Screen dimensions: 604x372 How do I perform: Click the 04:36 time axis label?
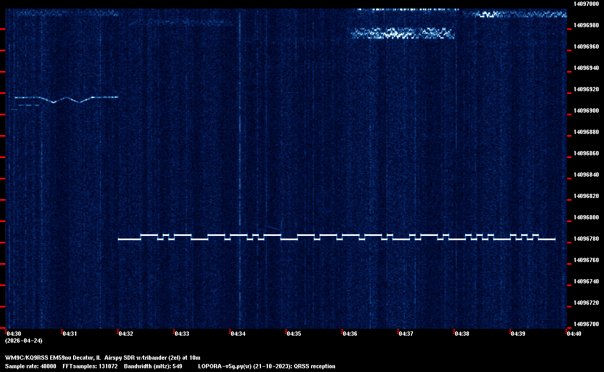click(350, 334)
